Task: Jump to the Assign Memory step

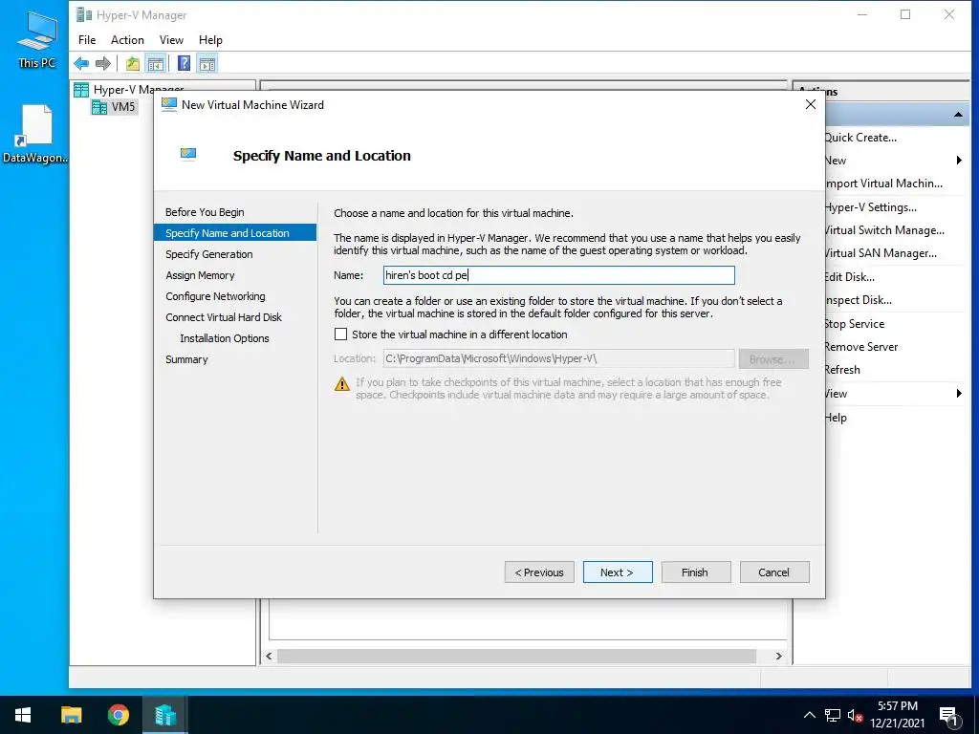Action: 200,275
